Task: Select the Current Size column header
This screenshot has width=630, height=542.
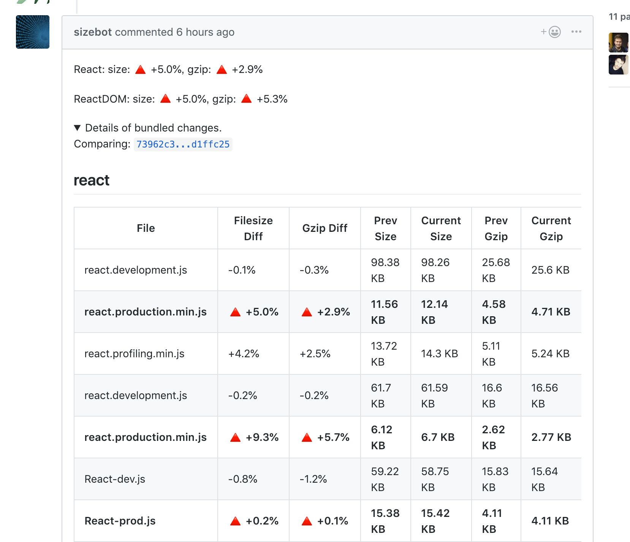Action: click(x=441, y=228)
